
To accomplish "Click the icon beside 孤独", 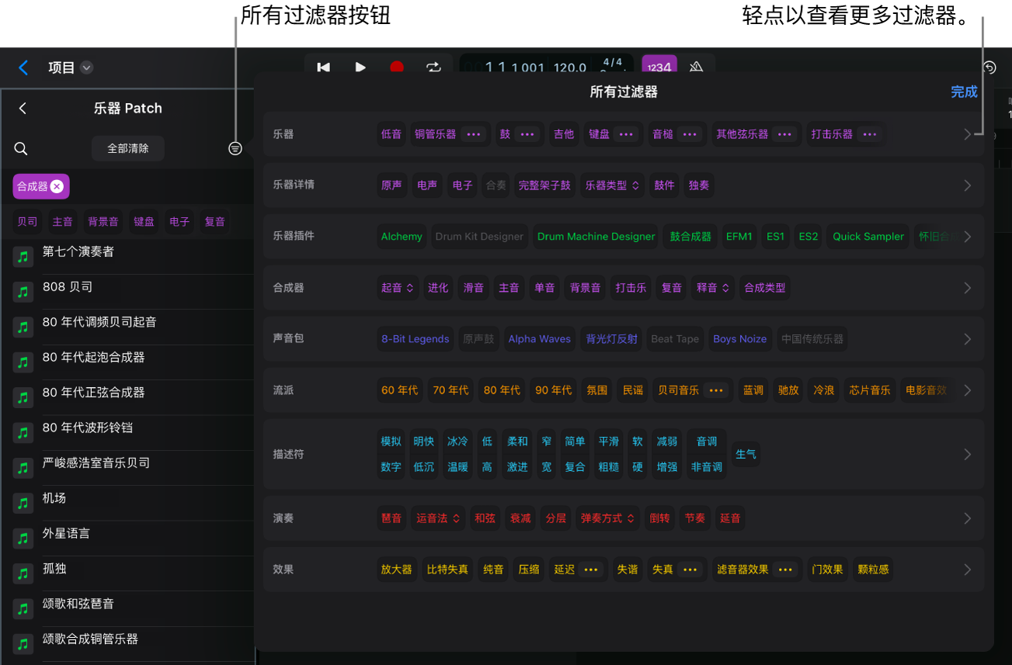I will point(23,573).
